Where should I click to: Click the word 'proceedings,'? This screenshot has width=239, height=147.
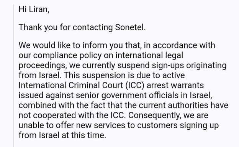click(x=43, y=66)
